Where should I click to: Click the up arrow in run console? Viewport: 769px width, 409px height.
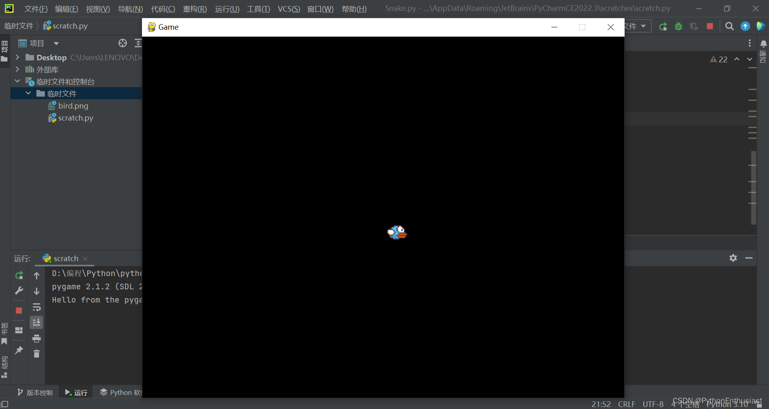[37, 276]
